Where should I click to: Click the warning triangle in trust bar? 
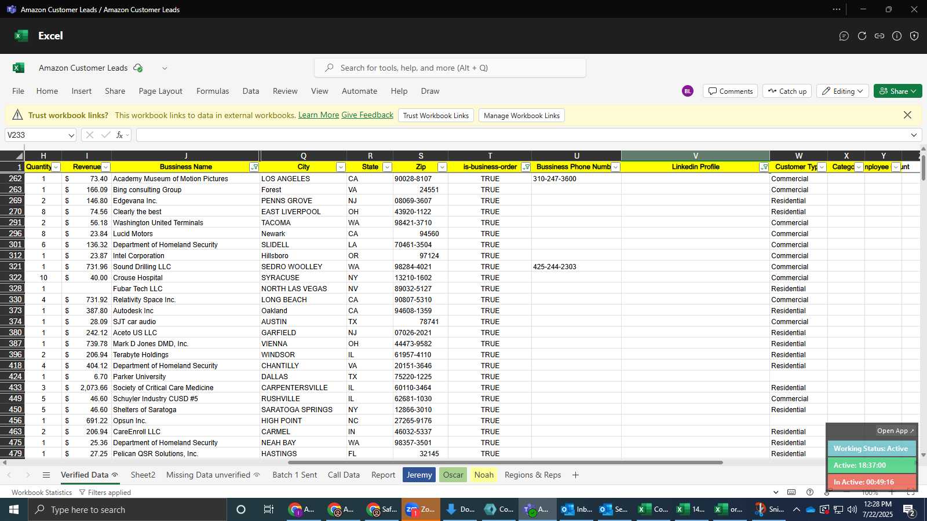17,115
